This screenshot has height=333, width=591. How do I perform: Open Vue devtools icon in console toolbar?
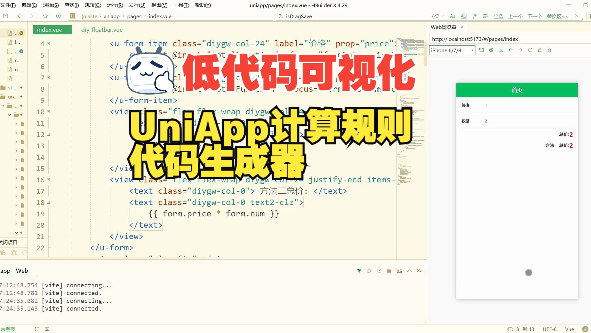coord(359,271)
